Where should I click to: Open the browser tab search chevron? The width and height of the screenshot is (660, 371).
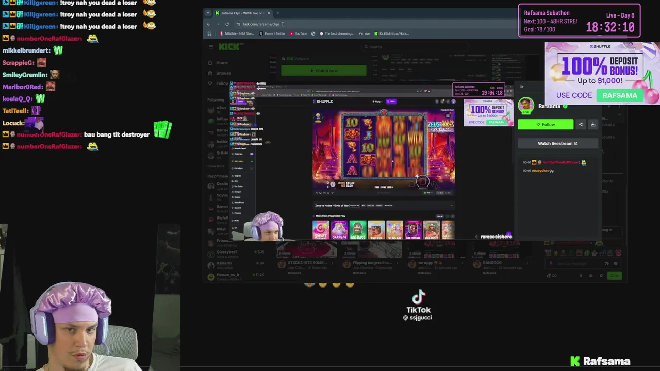[208, 13]
